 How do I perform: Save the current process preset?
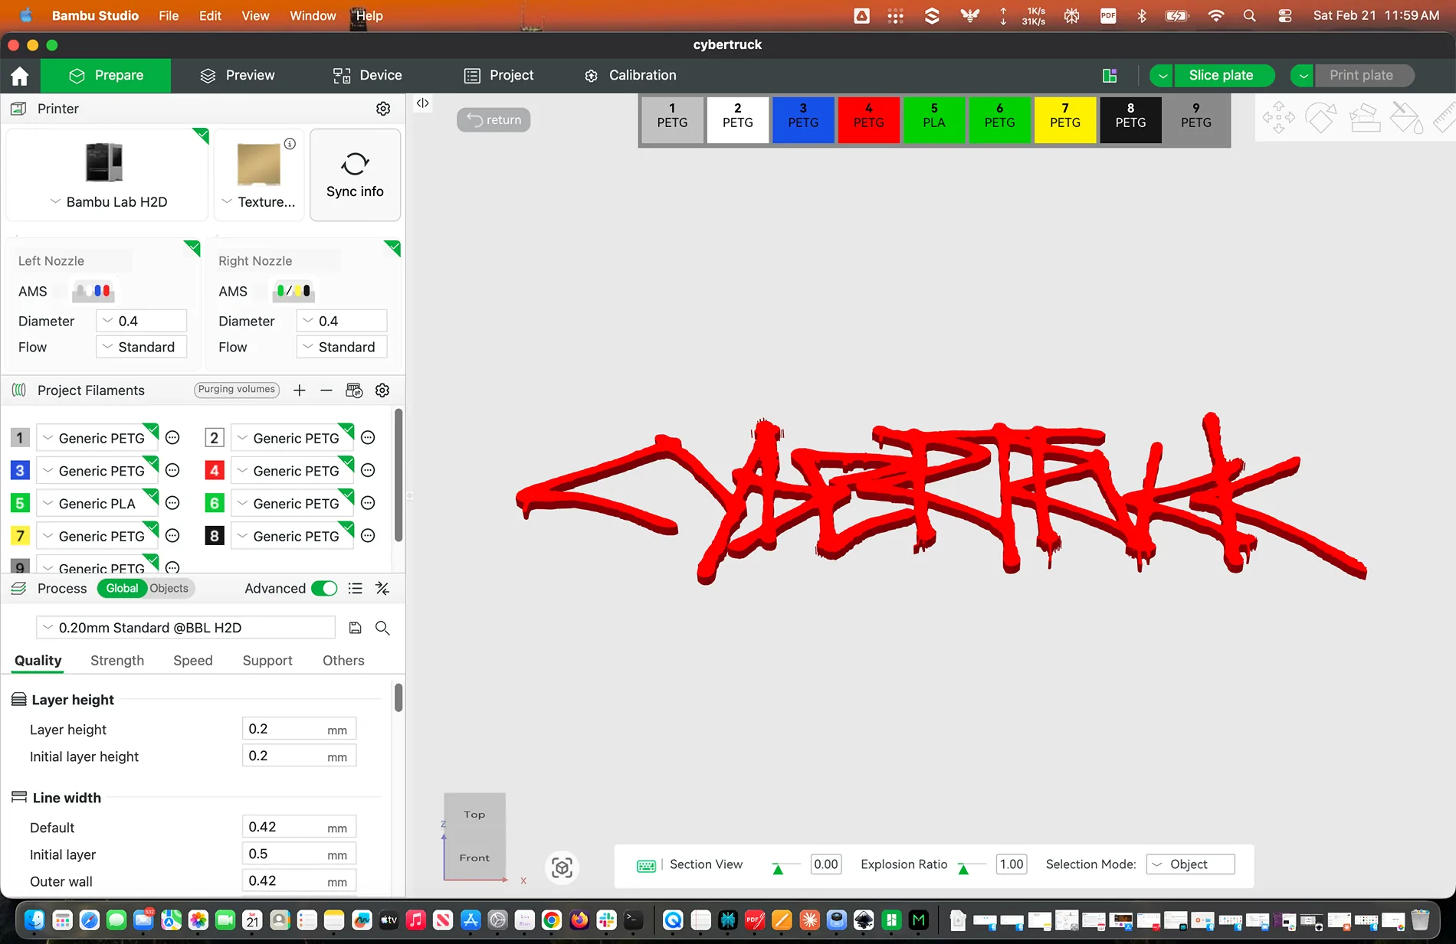[x=355, y=628]
